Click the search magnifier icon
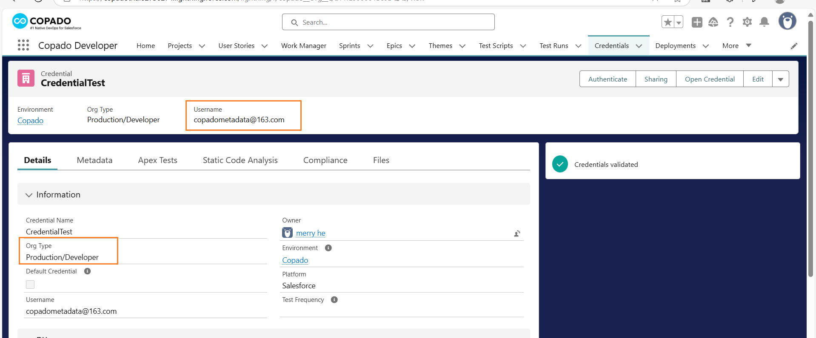Viewport: 816px width, 338px height. coord(294,23)
